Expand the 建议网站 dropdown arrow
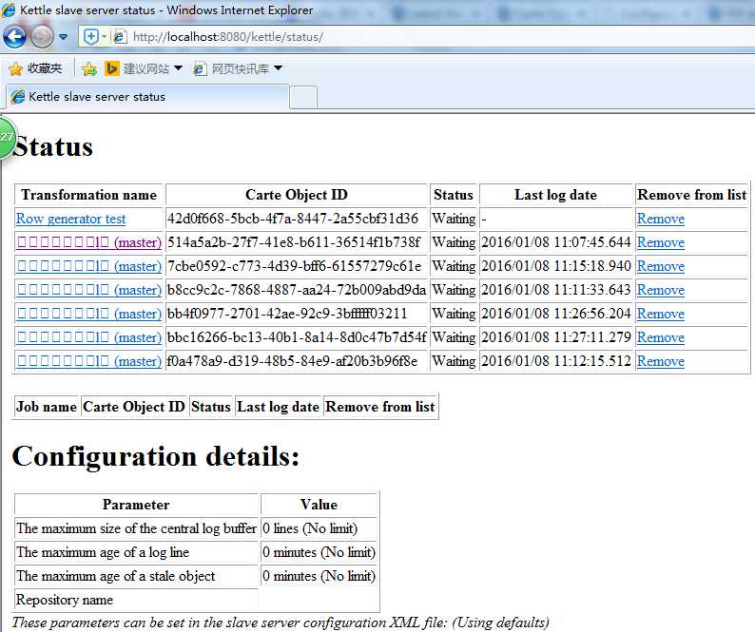The image size is (755, 632). (x=178, y=68)
